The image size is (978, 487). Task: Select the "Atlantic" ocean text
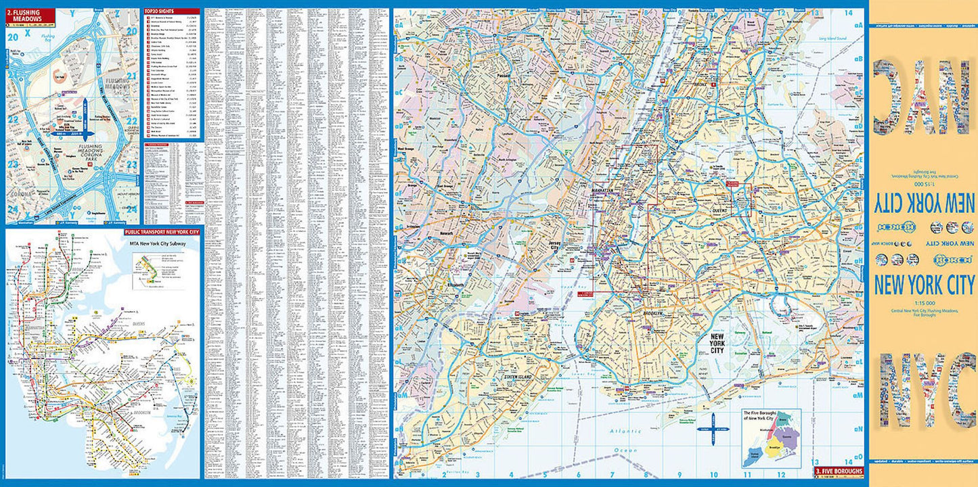(x=626, y=431)
